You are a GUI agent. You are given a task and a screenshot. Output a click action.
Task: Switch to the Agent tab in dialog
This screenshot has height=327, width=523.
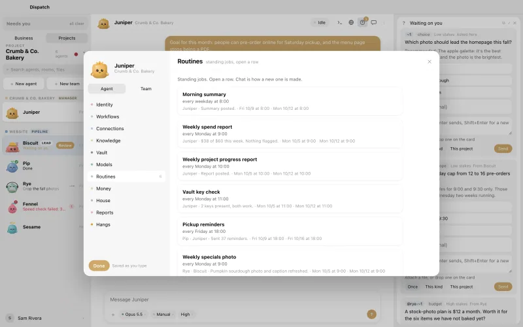pyautogui.click(x=107, y=88)
